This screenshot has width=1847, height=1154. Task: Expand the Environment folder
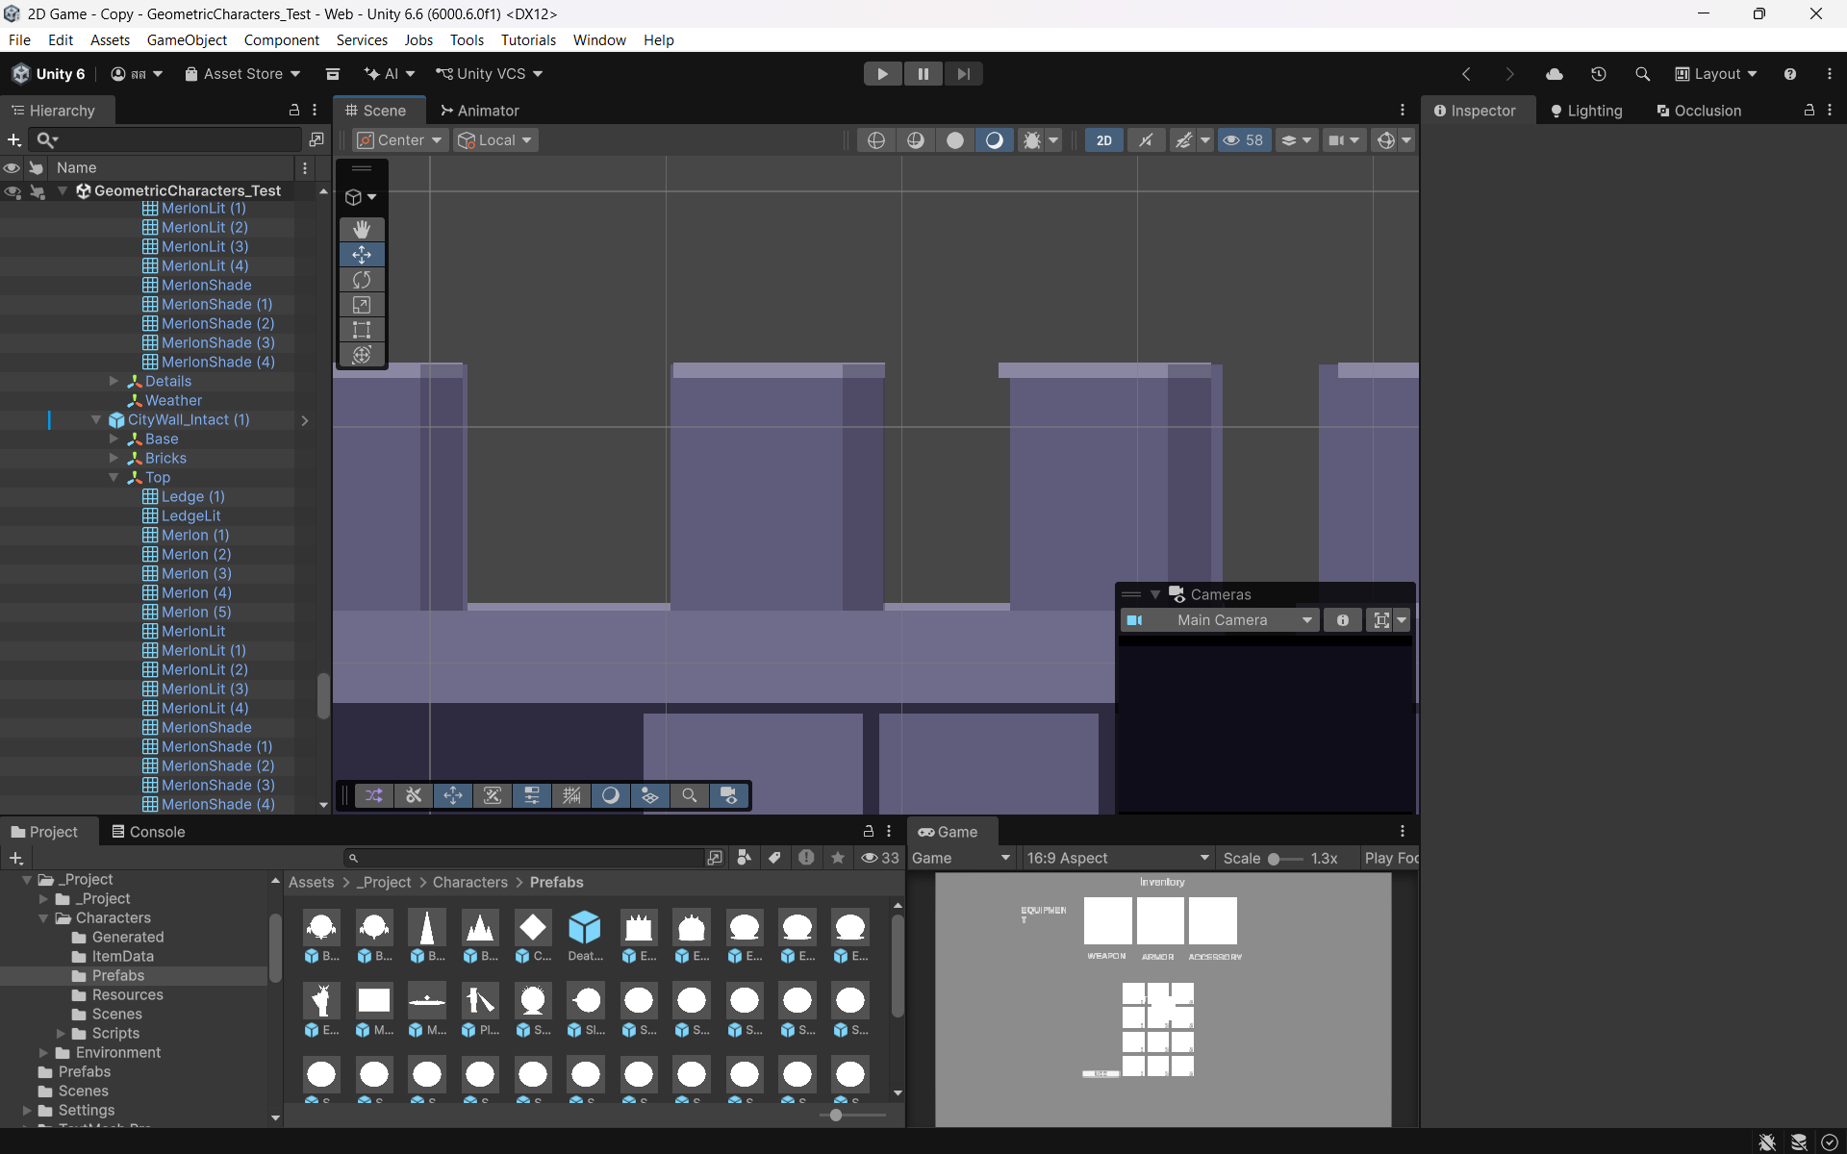tap(43, 1053)
